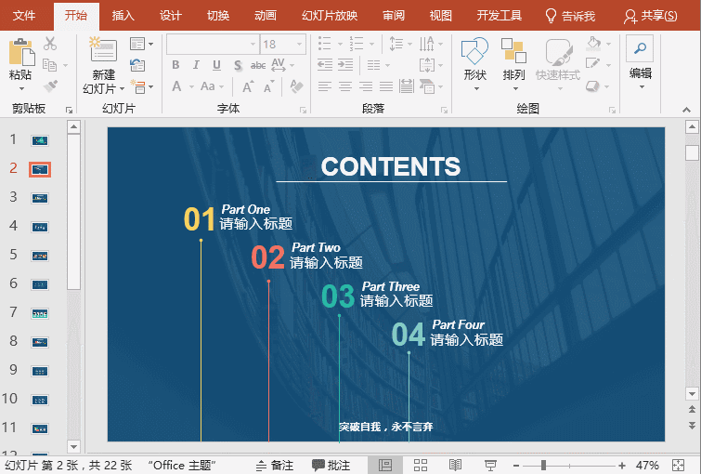The width and height of the screenshot is (701, 474).
Task: Switch to Slide Sorter view icon
Action: (x=420, y=465)
